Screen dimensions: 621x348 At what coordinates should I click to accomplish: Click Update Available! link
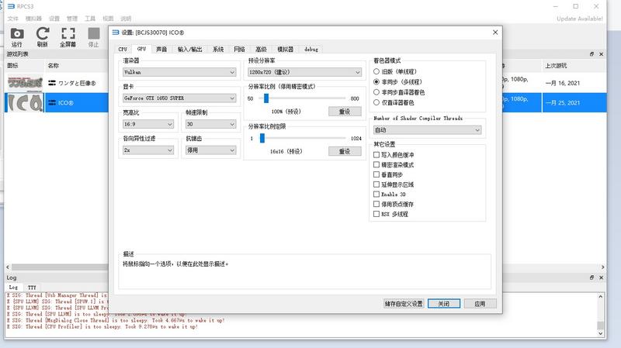click(x=579, y=19)
